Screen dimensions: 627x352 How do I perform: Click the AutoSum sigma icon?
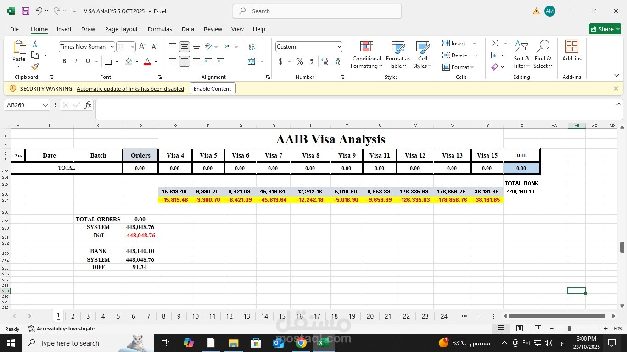(x=495, y=43)
